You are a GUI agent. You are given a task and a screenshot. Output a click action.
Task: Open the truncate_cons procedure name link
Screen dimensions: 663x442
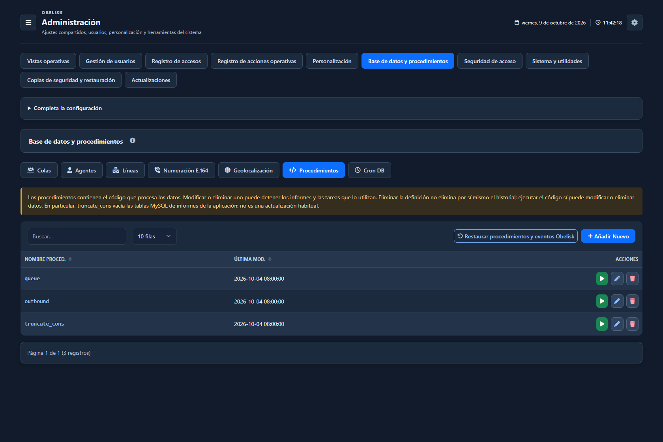(44, 324)
